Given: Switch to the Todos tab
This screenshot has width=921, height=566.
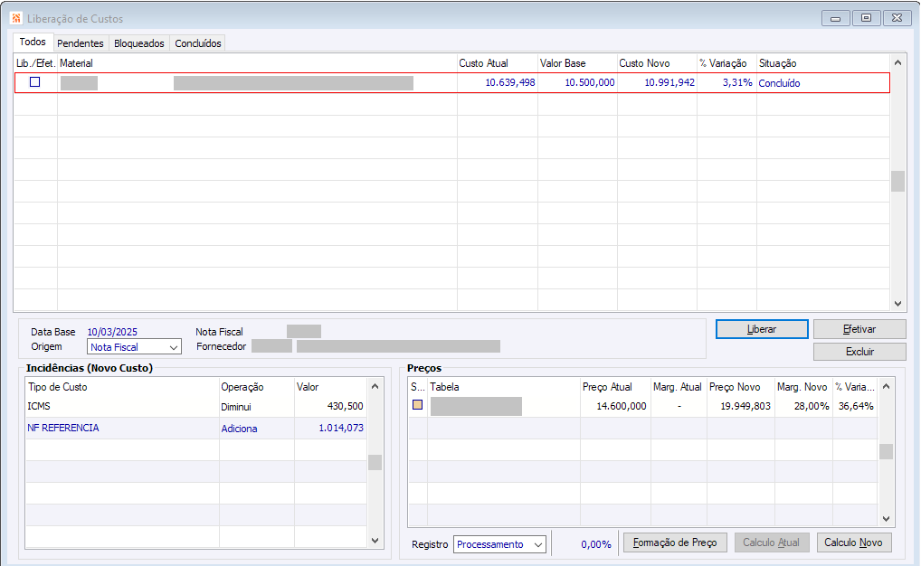Looking at the screenshot, I should [33, 42].
